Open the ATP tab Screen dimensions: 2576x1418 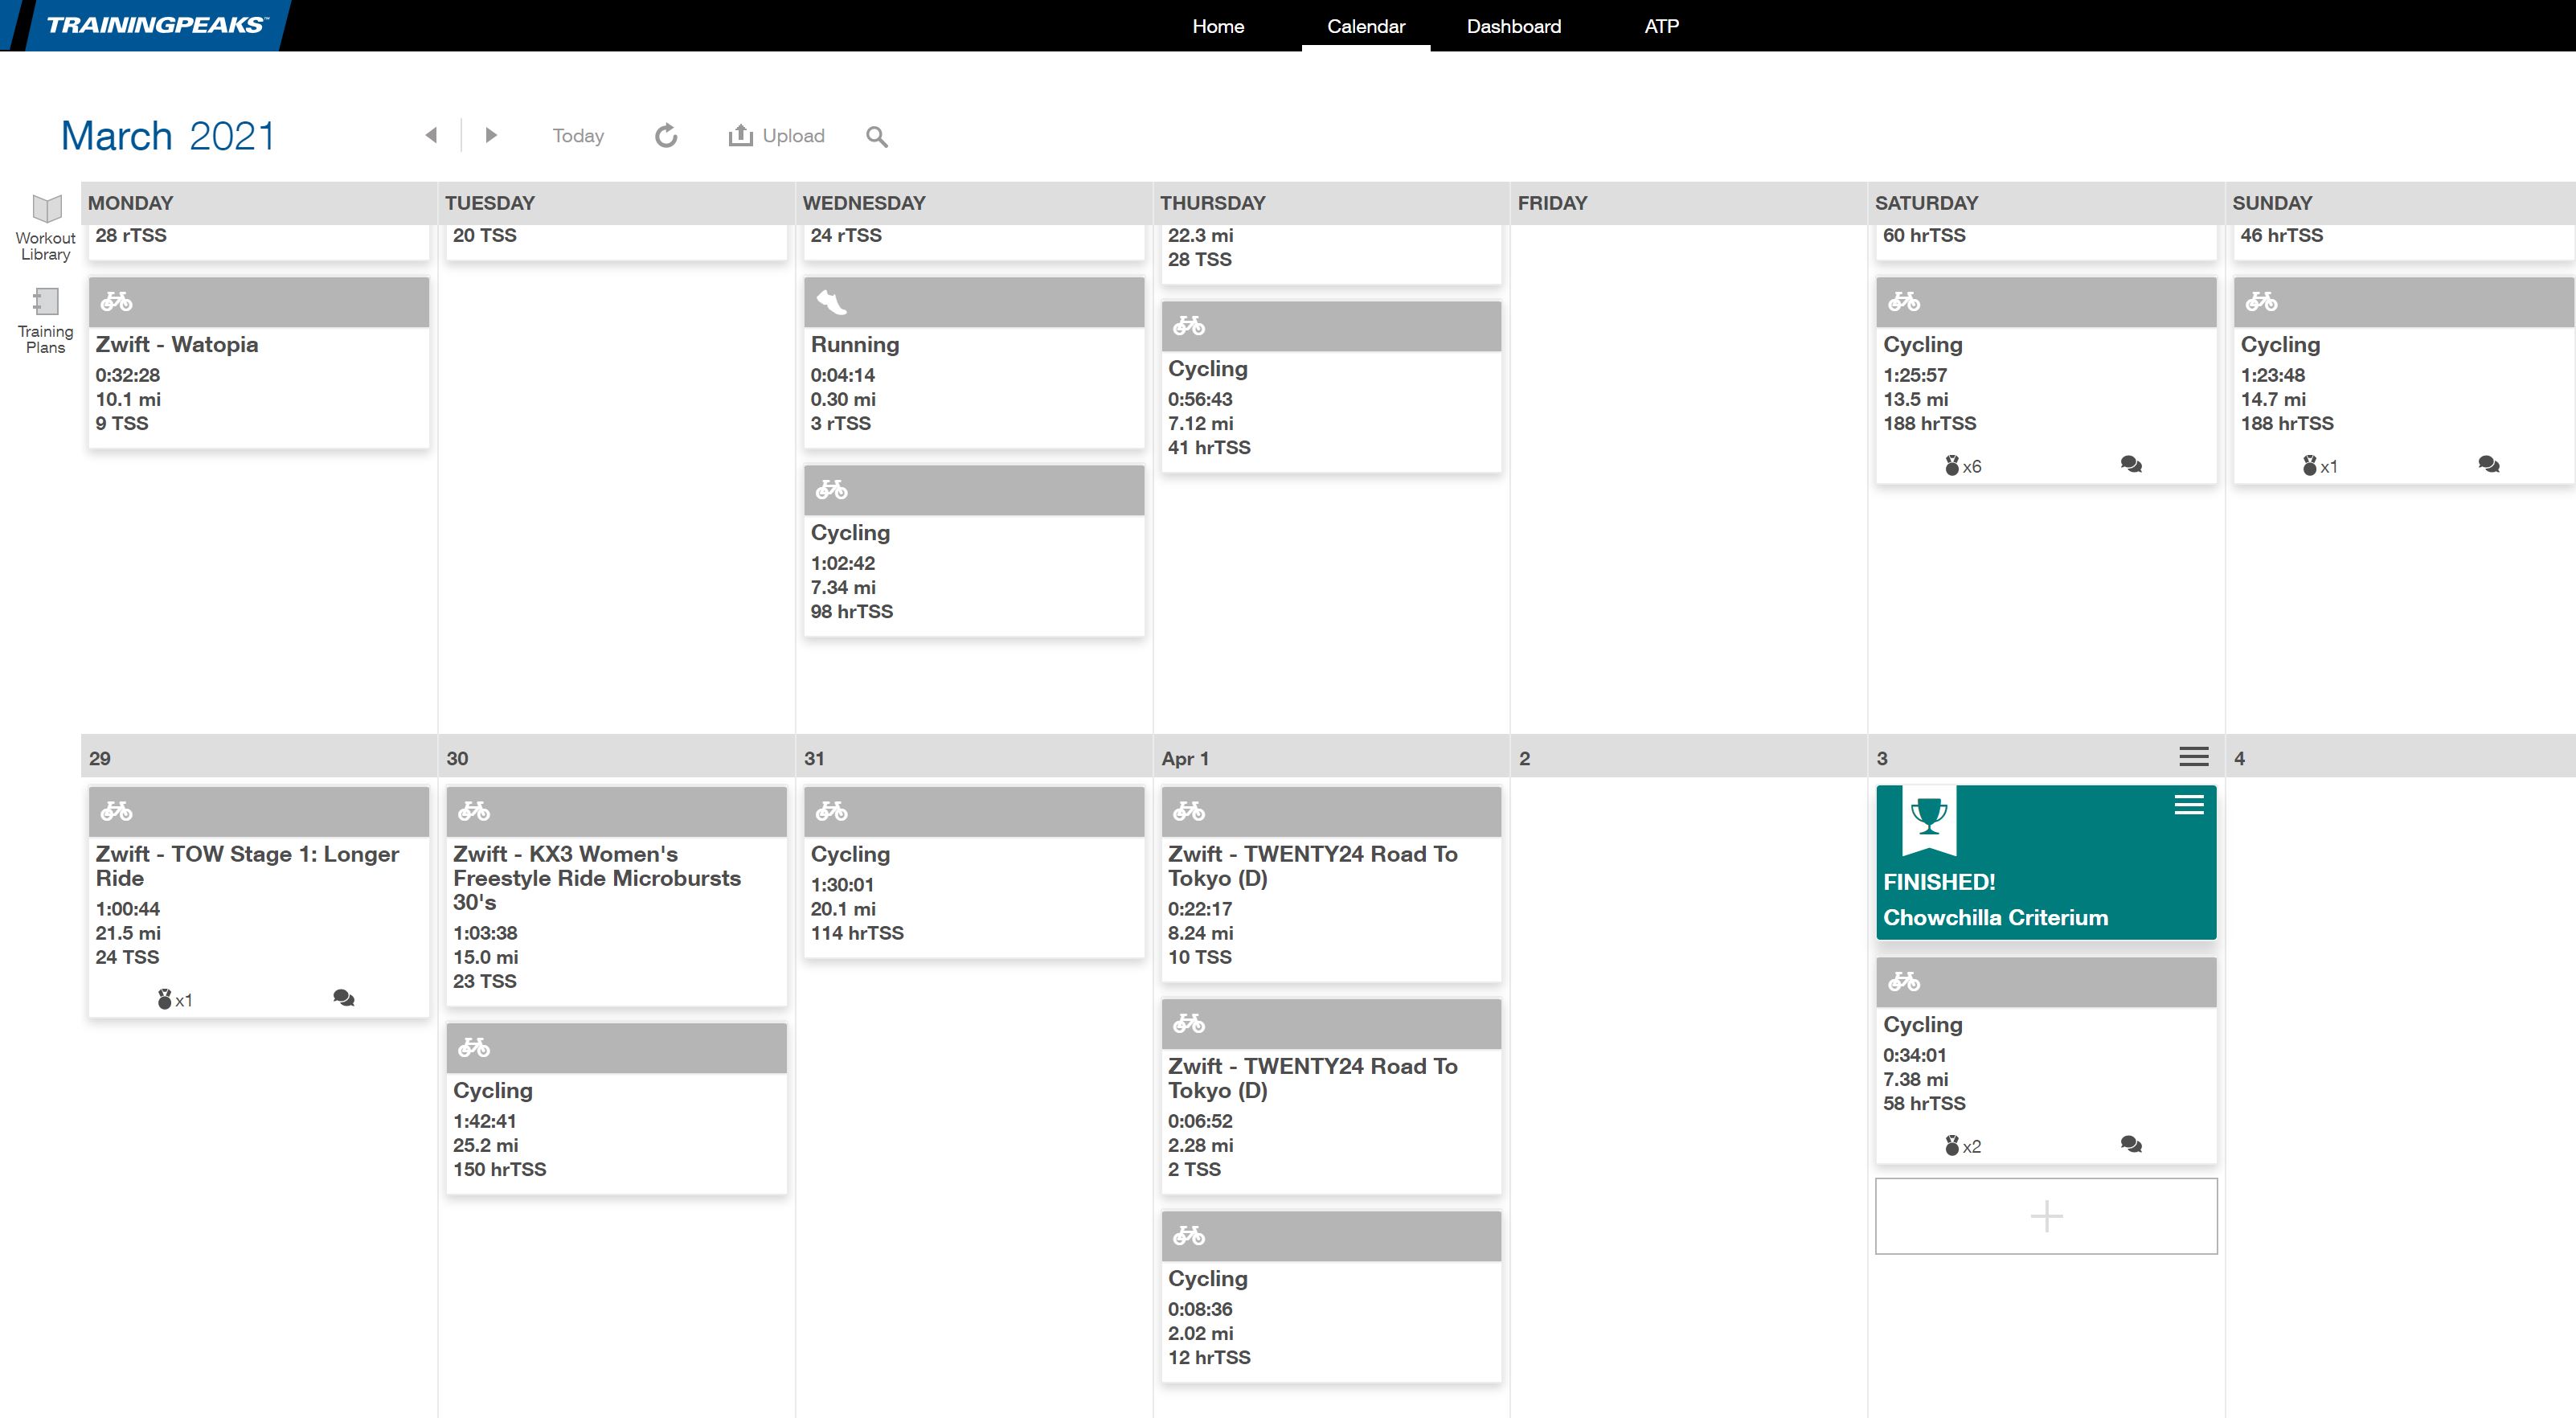tap(1662, 26)
